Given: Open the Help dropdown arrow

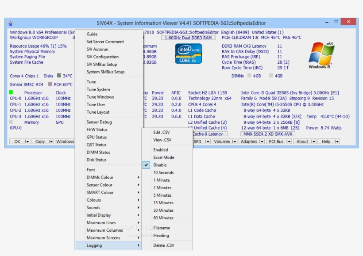Looking at the screenshot, I should point(337,141).
